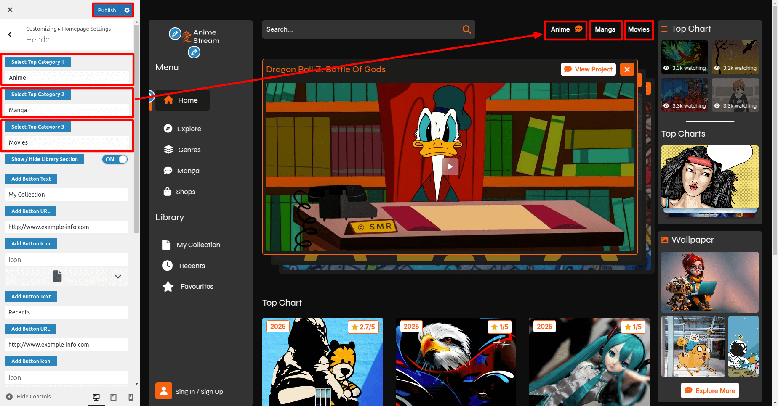778x406 pixels.
Task: Switch to mobile preview device icon
Action: coord(131,397)
